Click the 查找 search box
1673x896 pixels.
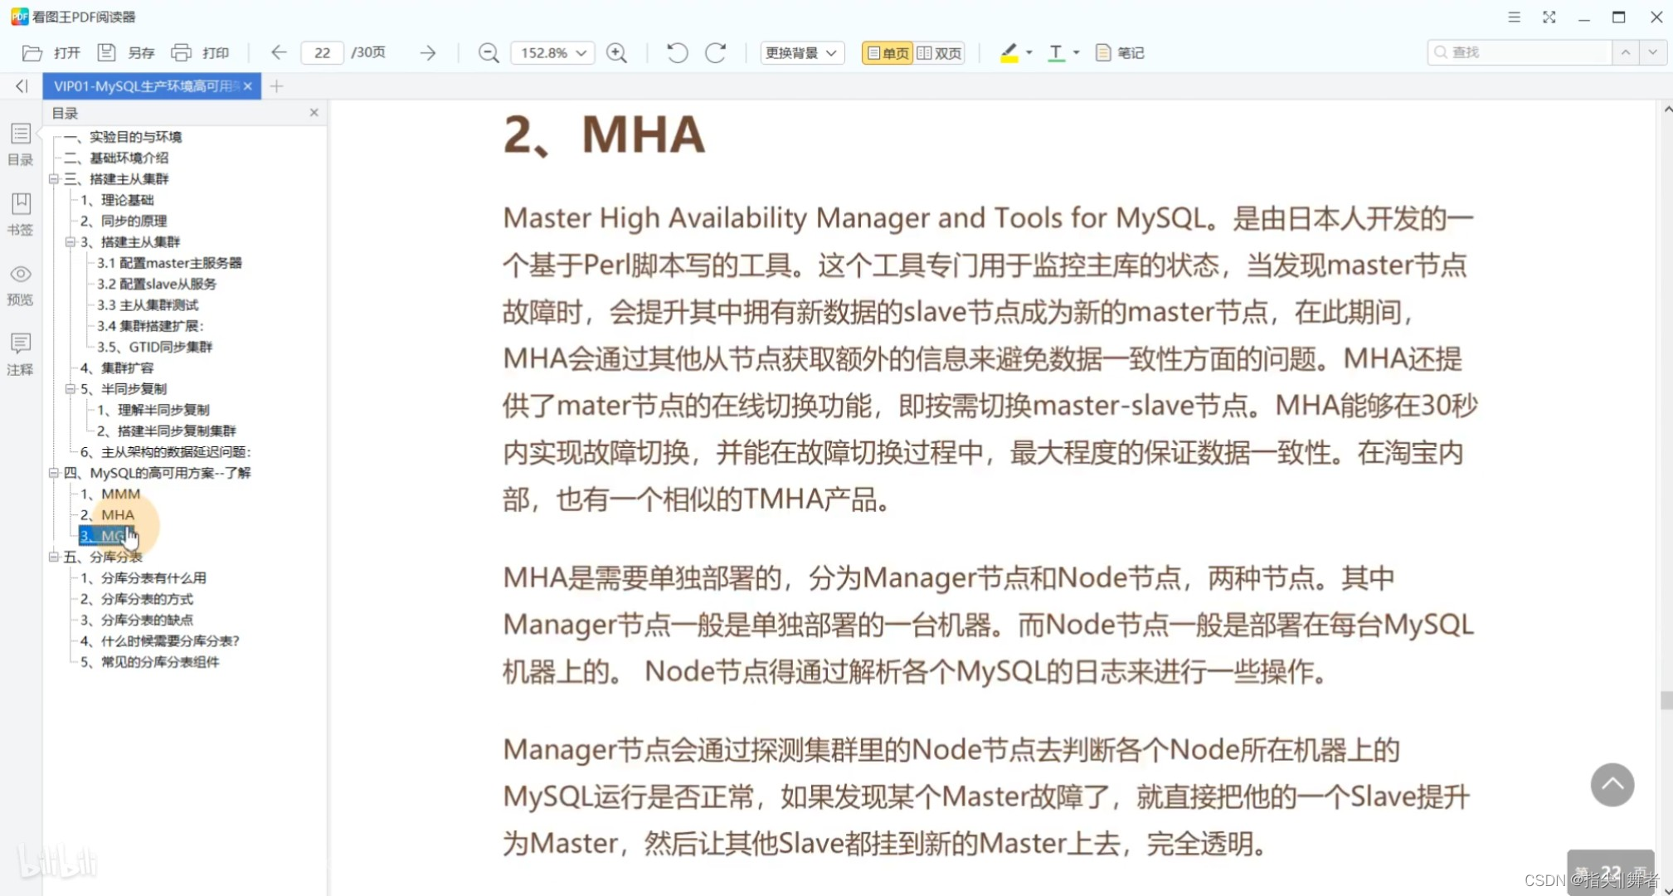[x=1520, y=52]
